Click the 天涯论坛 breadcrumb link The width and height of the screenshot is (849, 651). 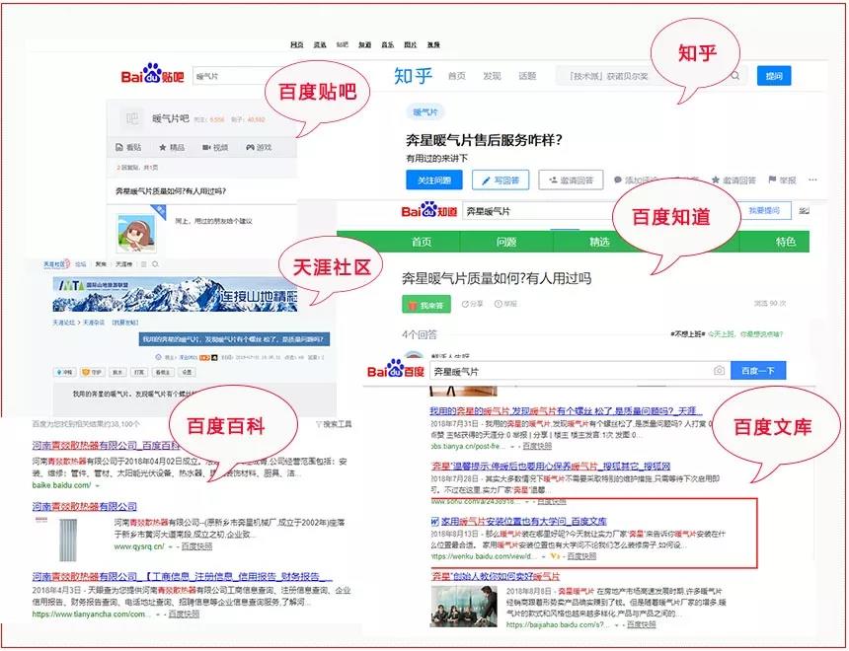pos(63,323)
